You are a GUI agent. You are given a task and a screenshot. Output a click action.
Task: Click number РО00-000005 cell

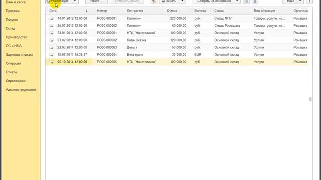[107, 62]
